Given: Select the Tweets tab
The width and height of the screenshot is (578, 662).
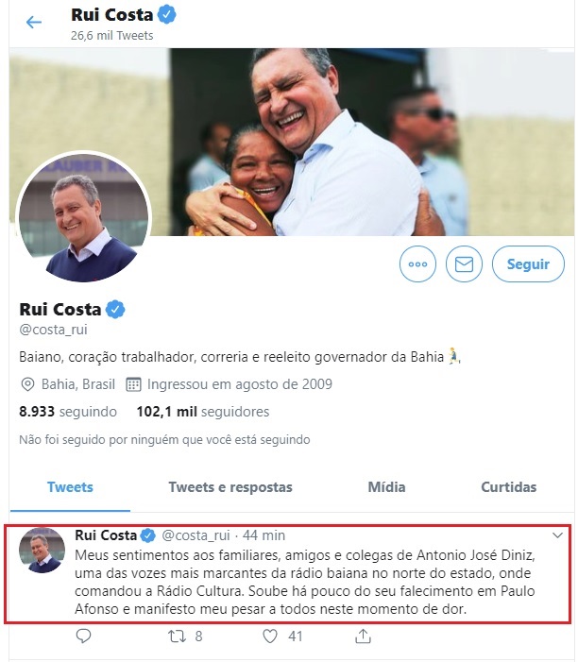Looking at the screenshot, I should [70, 487].
